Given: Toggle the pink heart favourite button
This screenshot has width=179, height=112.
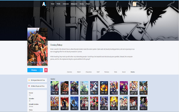Looking at the screenshot, I should coord(46,70).
